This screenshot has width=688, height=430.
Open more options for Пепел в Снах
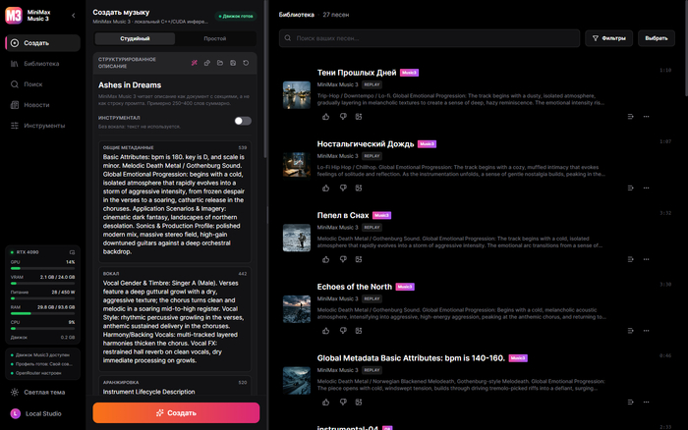tap(646, 259)
